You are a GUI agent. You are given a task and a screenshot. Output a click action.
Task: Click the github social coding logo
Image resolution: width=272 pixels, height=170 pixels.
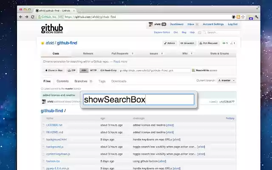coord(52,28)
